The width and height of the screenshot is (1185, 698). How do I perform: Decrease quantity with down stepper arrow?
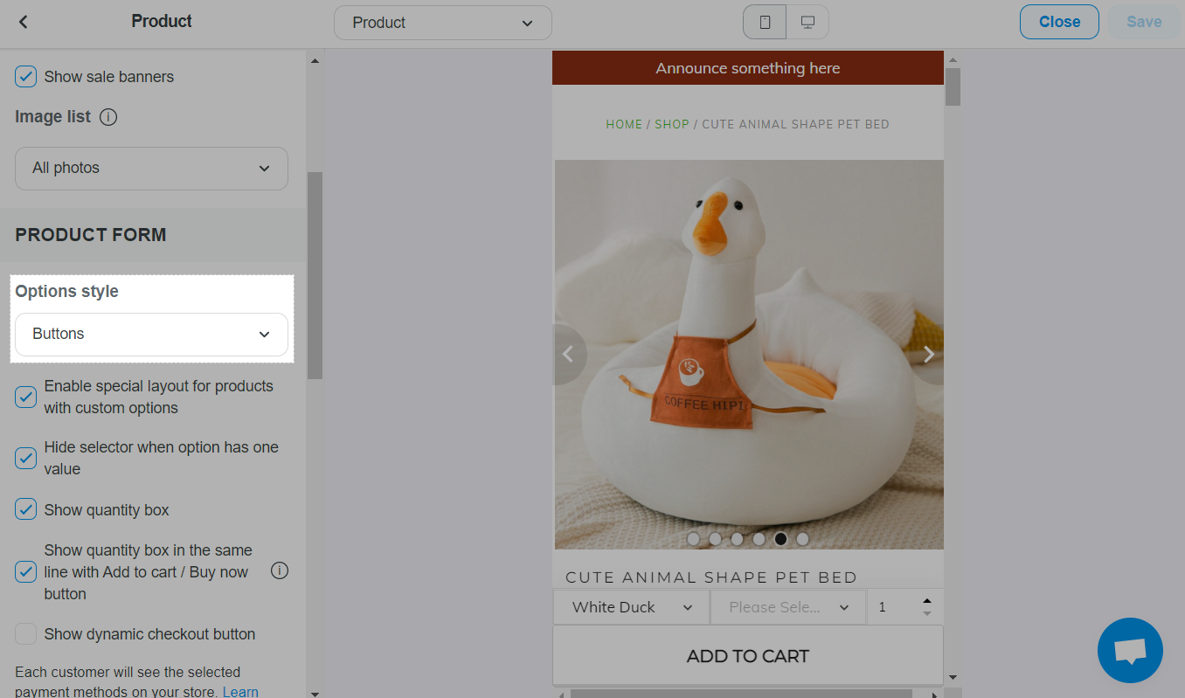[927, 614]
